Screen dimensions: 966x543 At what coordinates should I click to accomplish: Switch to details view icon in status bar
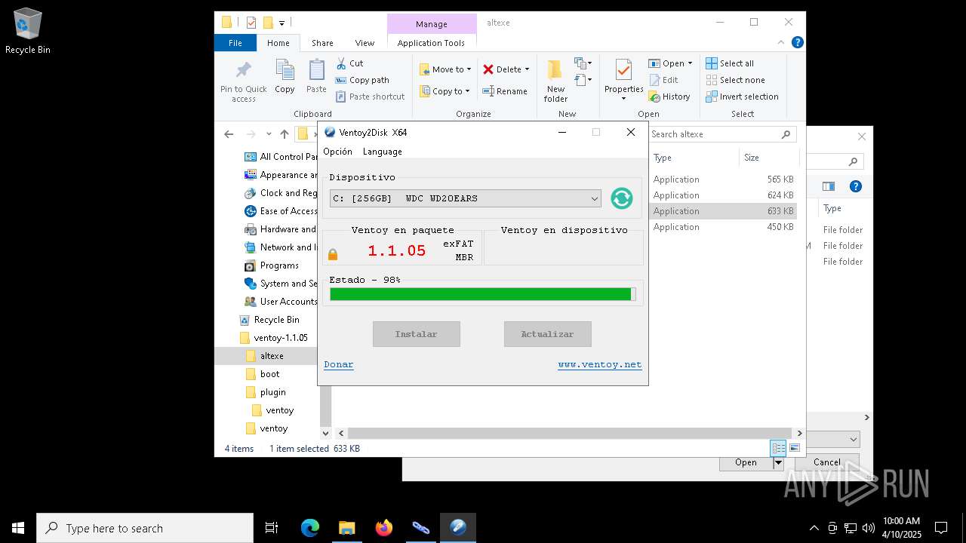coord(778,448)
